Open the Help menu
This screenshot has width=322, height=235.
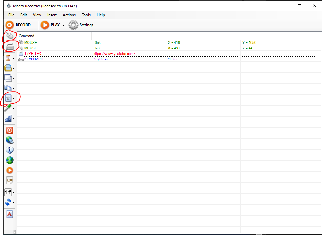pyautogui.click(x=101, y=15)
